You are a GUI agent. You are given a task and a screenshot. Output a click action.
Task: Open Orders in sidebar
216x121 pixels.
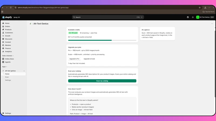point(8,26)
